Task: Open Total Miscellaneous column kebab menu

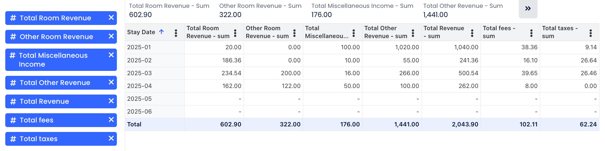Action: [x=354, y=33]
